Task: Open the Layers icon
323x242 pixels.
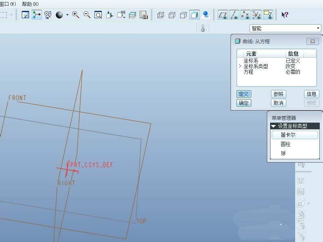Action: coord(132,15)
